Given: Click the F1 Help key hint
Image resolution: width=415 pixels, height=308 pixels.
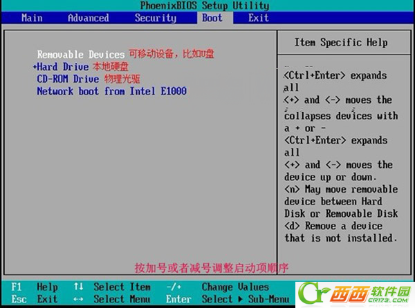Looking at the screenshot, I should [x=35, y=287].
